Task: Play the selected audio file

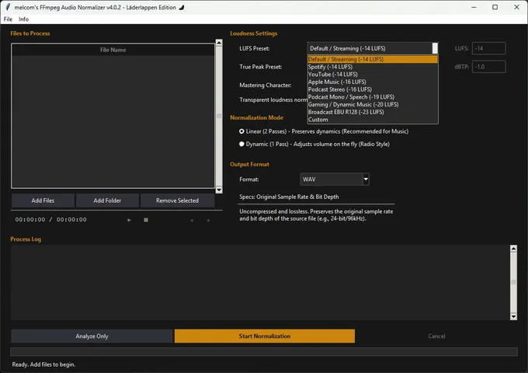Action: [x=130, y=220]
